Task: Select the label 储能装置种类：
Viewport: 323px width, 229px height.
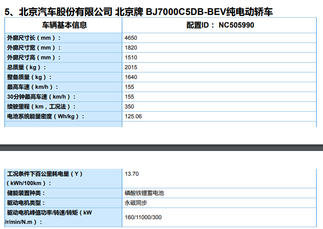Action: pyautogui.click(x=26, y=193)
